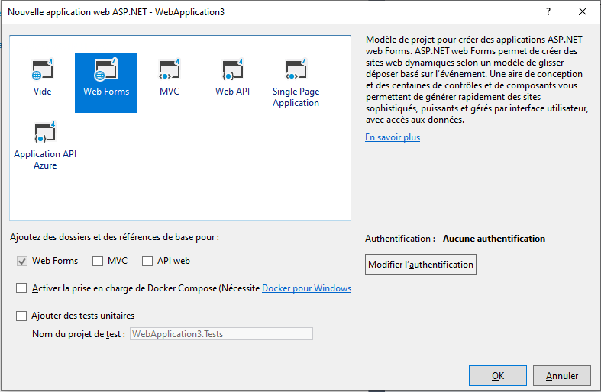Select the Vide template icon
Image resolution: width=601 pixels, height=392 pixels.
pyautogui.click(x=43, y=71)
